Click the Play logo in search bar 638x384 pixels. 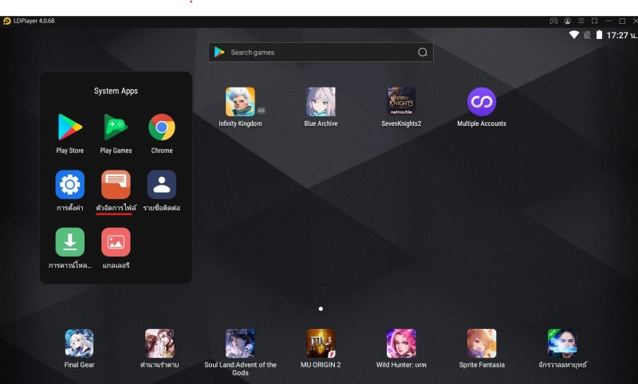pos(219,52)
